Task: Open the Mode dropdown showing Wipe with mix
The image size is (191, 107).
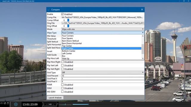Action: tap(103, 29)
